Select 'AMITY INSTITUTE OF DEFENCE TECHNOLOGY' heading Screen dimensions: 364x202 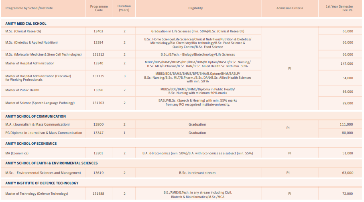click(42, 183)
